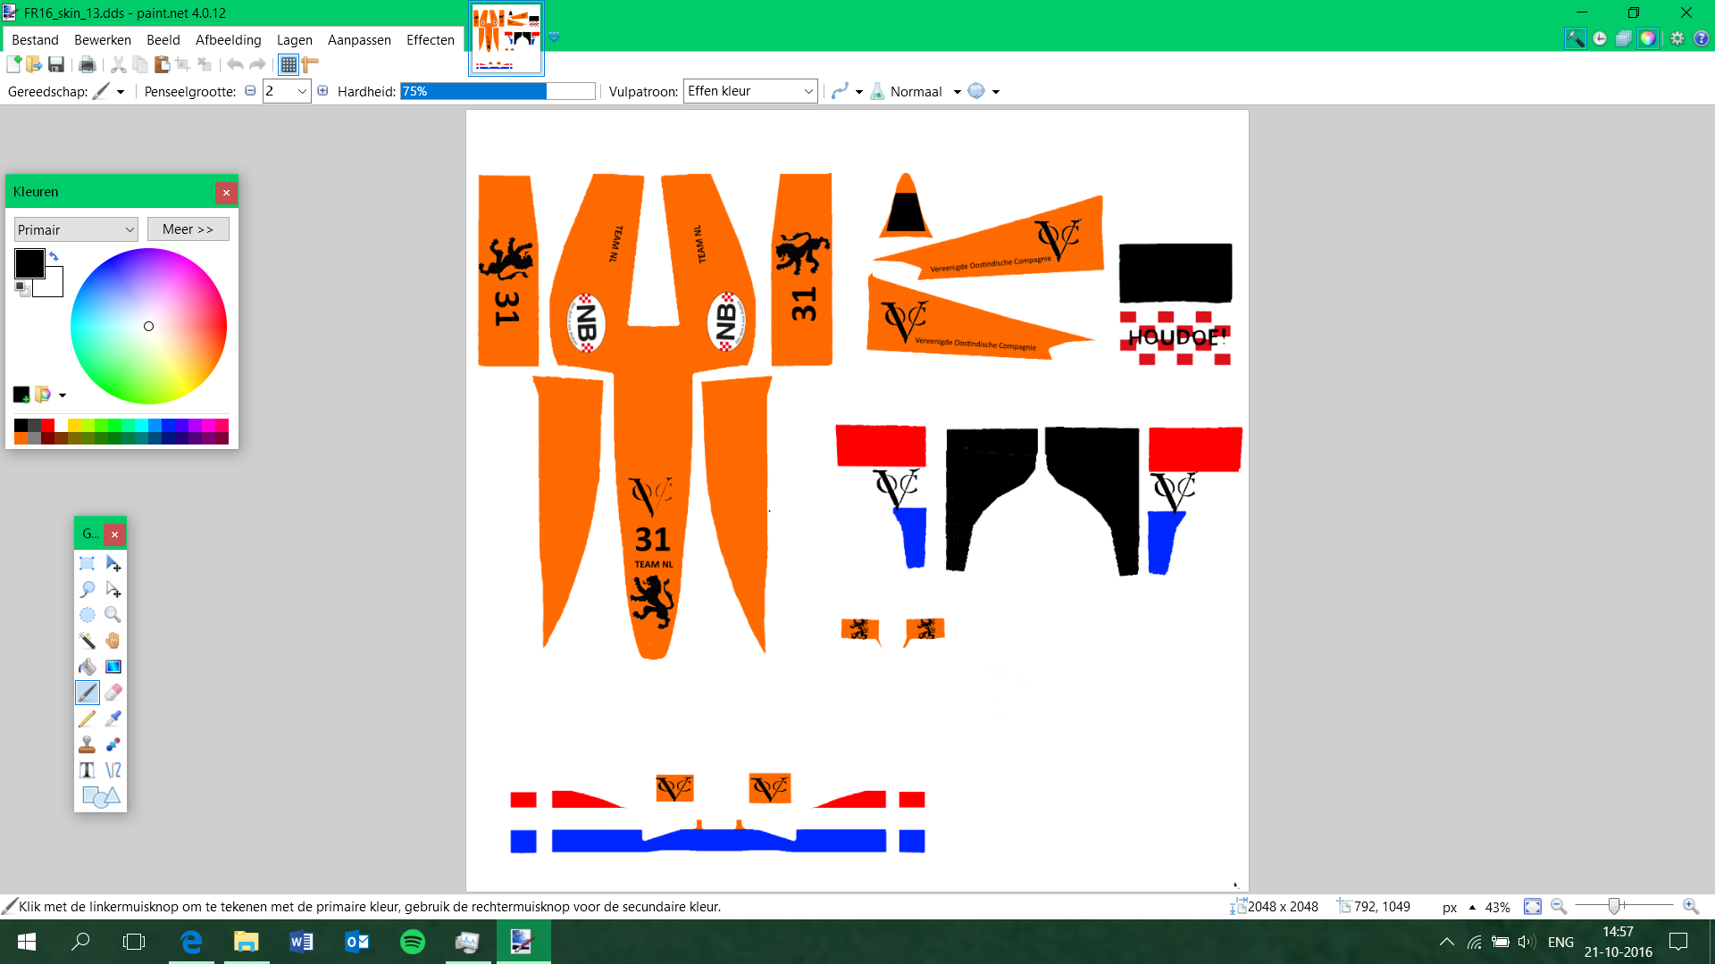This screenshot has width=1715, height=964.
Task: Close the Tools panel
Action: [114, 535]
